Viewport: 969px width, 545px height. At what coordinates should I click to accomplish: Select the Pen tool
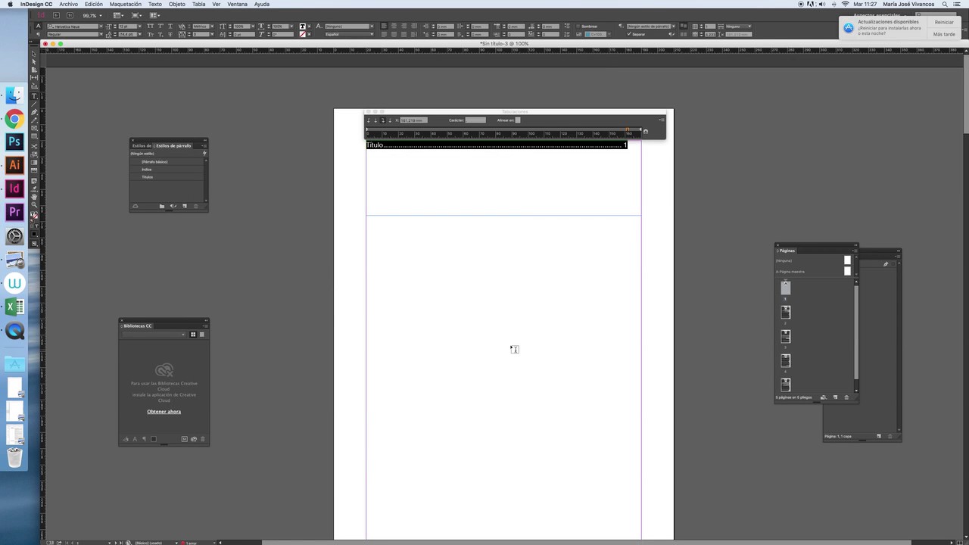(x=34, y=112)
